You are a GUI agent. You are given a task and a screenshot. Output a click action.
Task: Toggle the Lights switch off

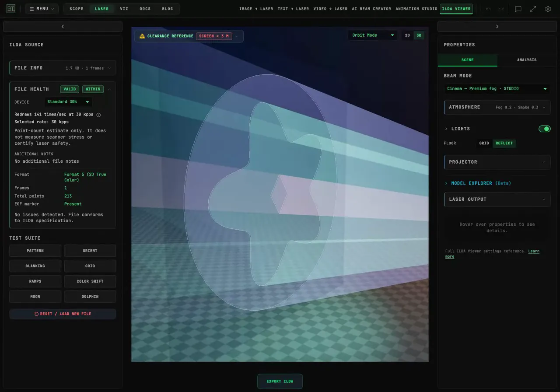click(x=545, y=129)
